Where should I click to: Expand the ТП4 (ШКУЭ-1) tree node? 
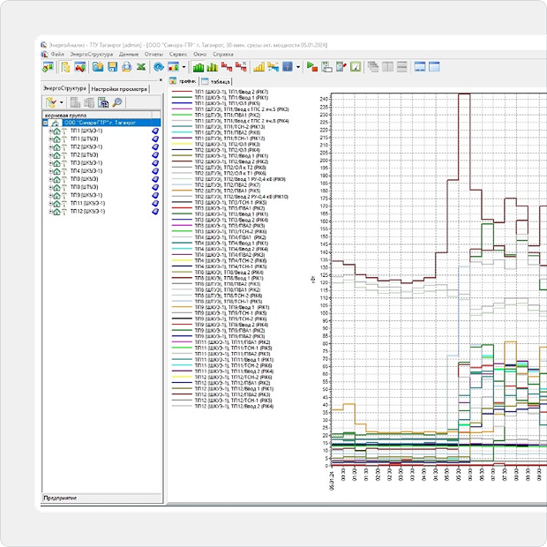[x=50, y=171]
